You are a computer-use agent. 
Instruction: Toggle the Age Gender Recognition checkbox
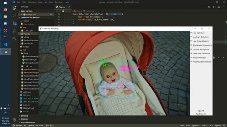coord(191,45)
